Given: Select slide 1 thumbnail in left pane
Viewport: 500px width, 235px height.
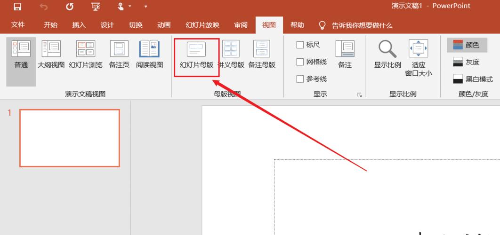Looking at the screenshot, I should [70, 138].
